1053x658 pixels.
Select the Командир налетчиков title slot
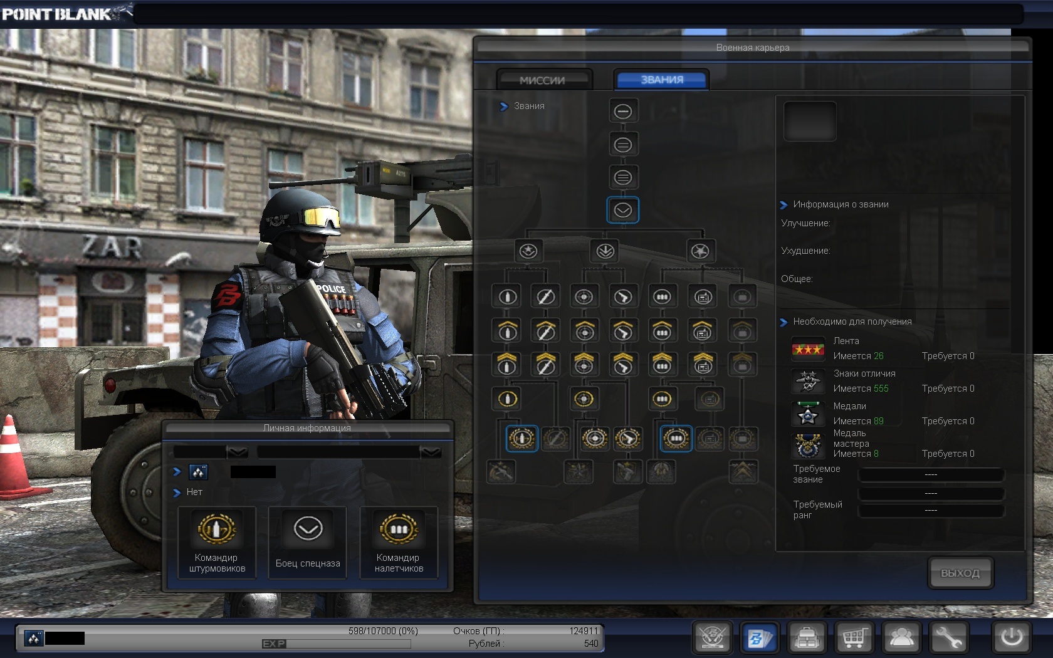click(x=399, y=543)
